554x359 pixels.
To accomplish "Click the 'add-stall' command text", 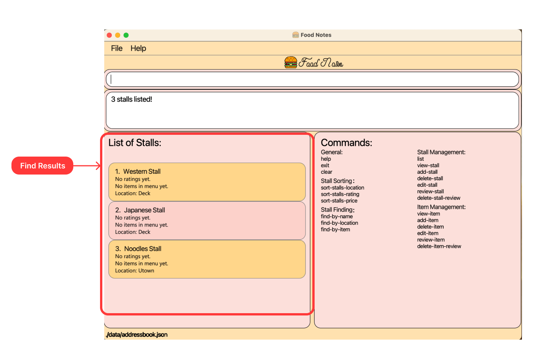I will coord(427,172).
